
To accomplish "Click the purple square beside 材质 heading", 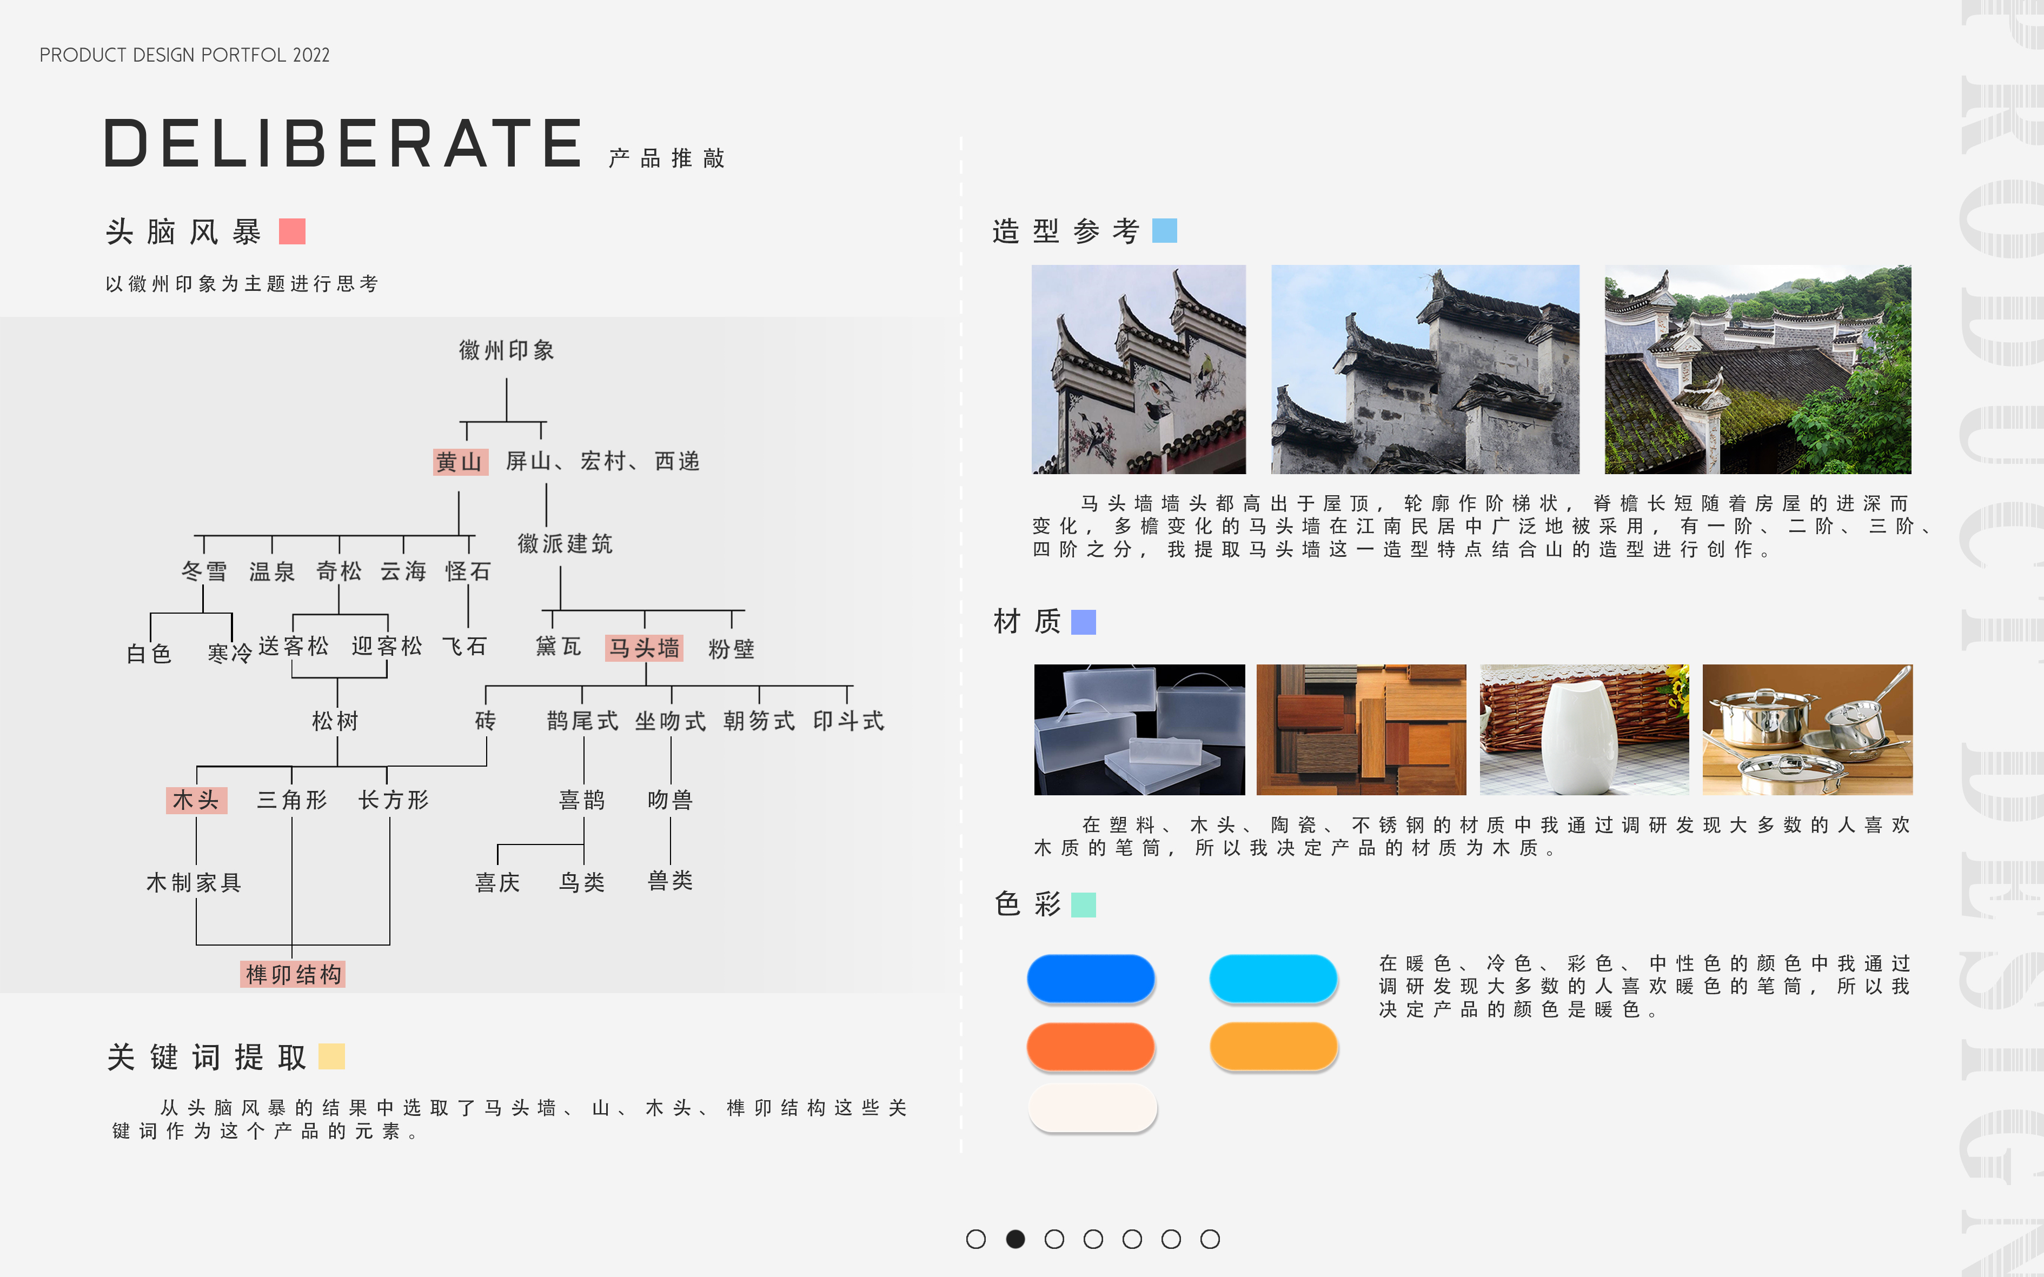I will [x=1083, y=622].
